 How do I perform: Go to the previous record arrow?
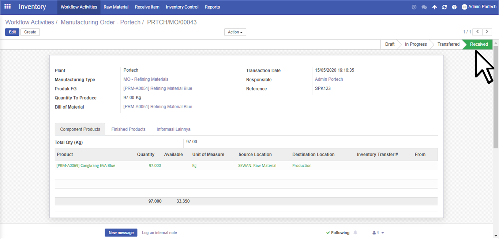coord(478,32)
